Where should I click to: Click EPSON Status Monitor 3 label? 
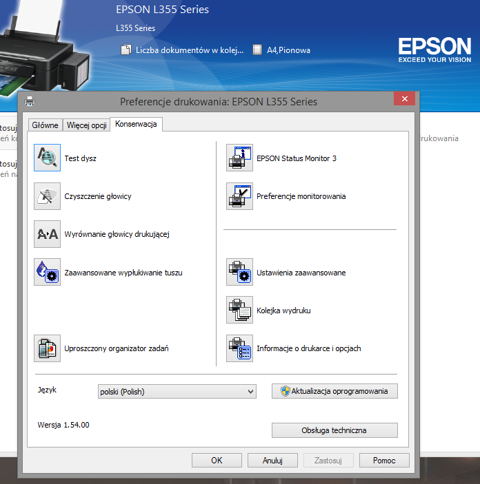297,158
